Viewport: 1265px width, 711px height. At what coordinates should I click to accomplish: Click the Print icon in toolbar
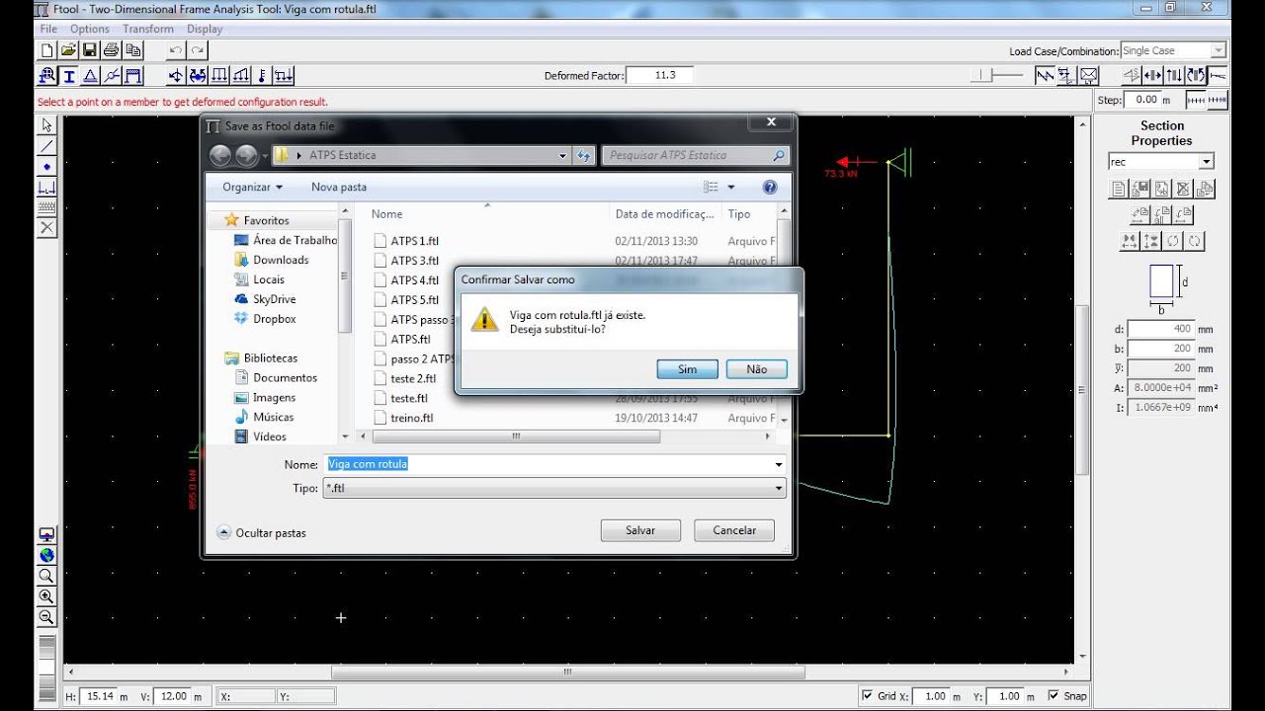(x=112, y=50)
